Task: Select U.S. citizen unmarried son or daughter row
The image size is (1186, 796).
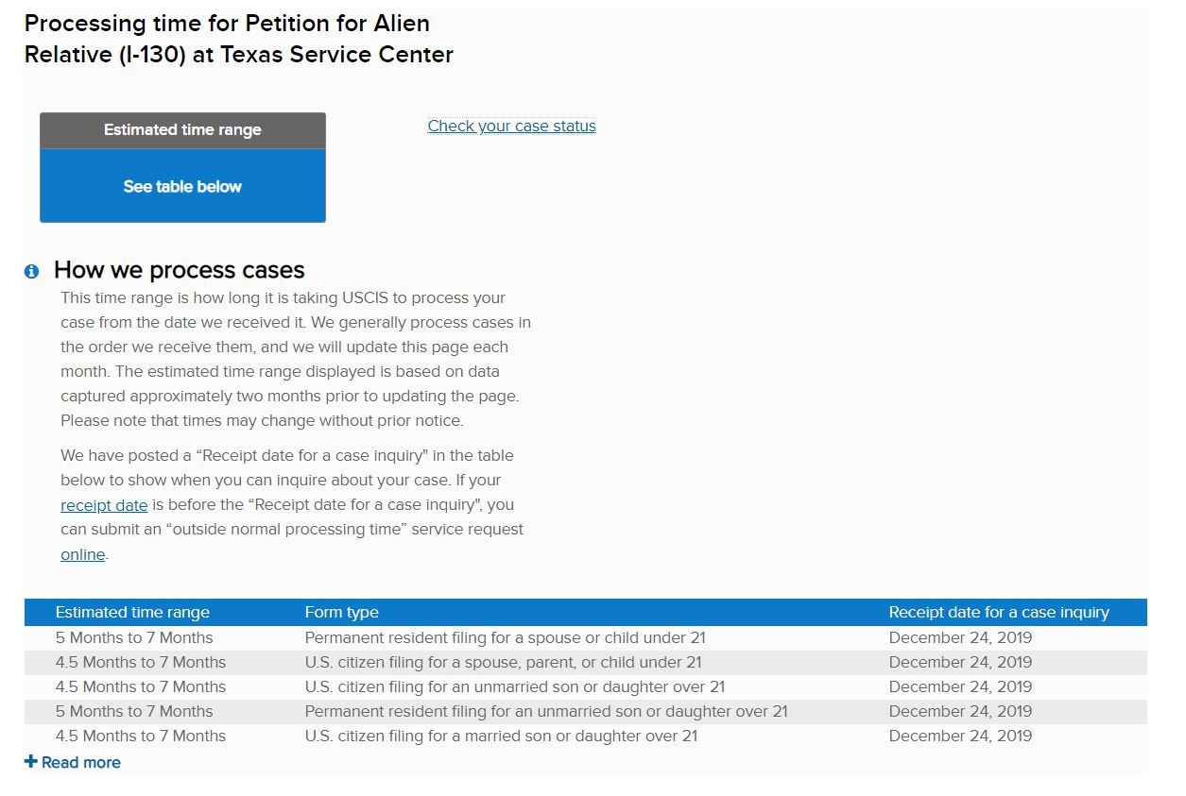Action: coord(514,686)
